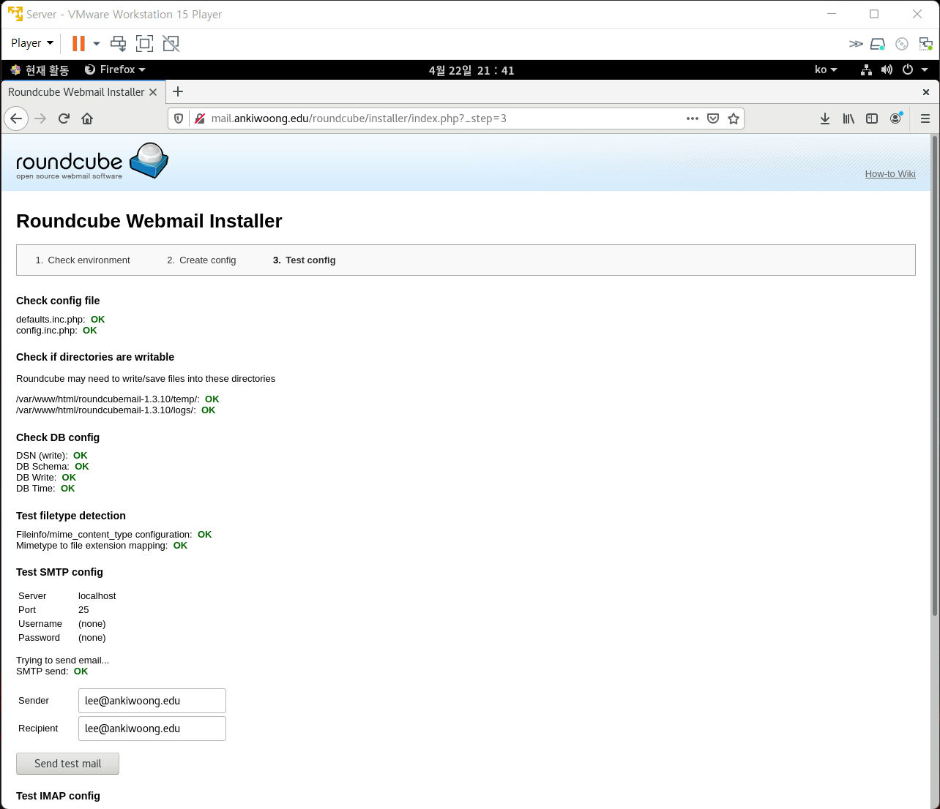Enter full screen mode in VMware

point(145,44)
